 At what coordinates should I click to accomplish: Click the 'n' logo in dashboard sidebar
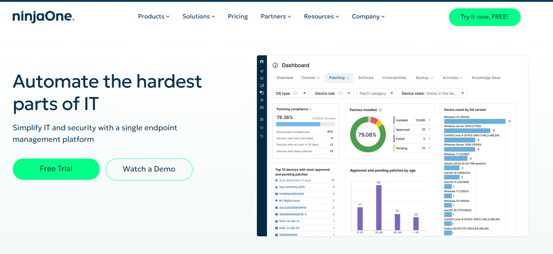(262, 62)
